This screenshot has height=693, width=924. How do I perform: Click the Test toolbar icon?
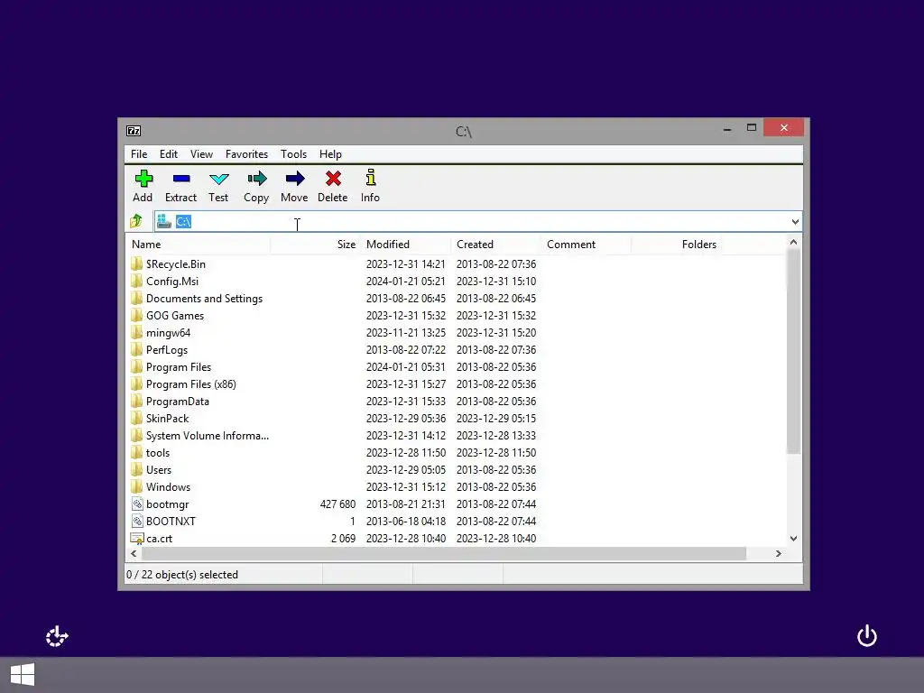point(218,179)
